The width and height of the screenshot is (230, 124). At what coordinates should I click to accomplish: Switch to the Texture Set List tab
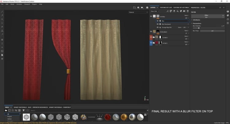(166, 7)
